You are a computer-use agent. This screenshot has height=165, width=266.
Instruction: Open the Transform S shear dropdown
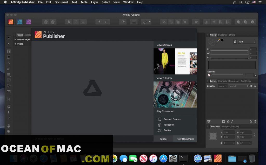(x=250, y=143)
